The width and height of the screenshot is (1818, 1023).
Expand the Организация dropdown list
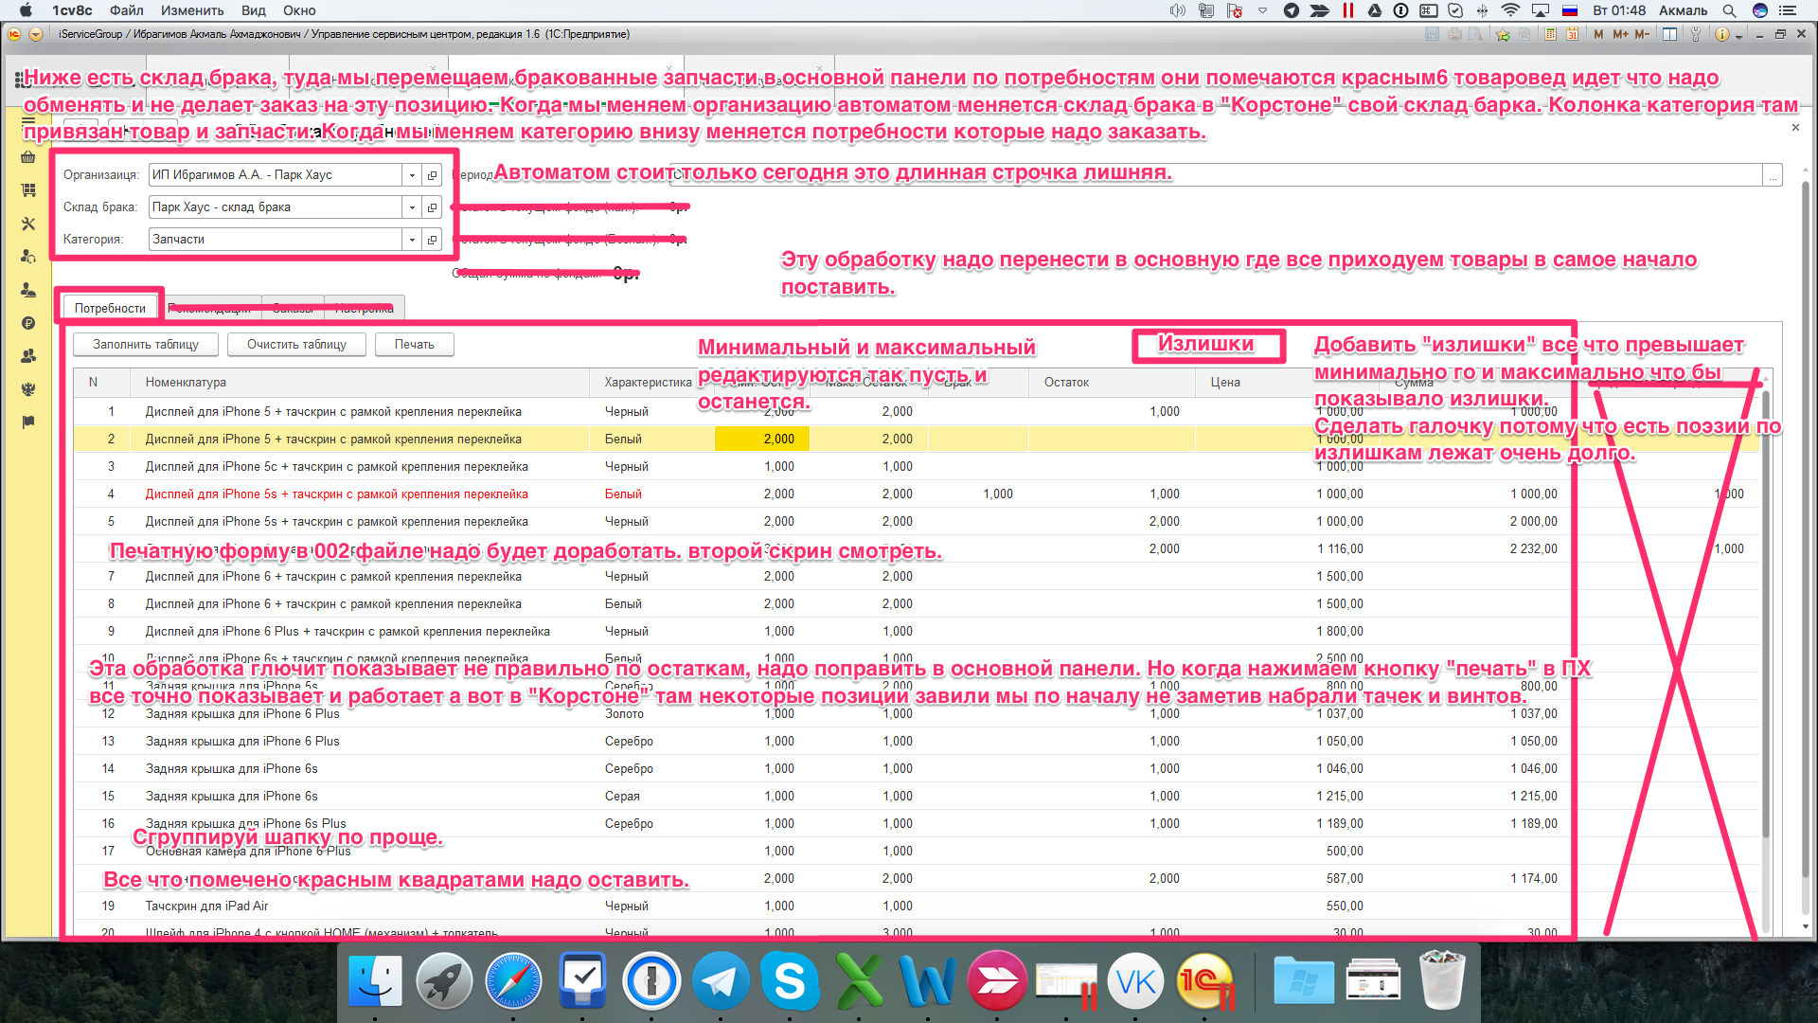(x=412, y=175)
